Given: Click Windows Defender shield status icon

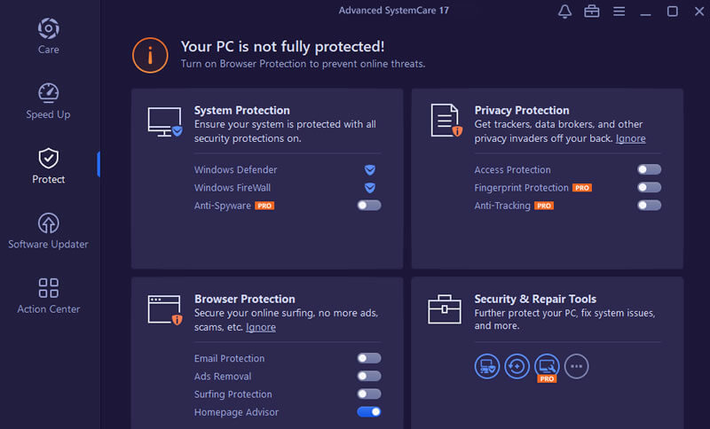Looking at the screenshot, I should point(370,170).
